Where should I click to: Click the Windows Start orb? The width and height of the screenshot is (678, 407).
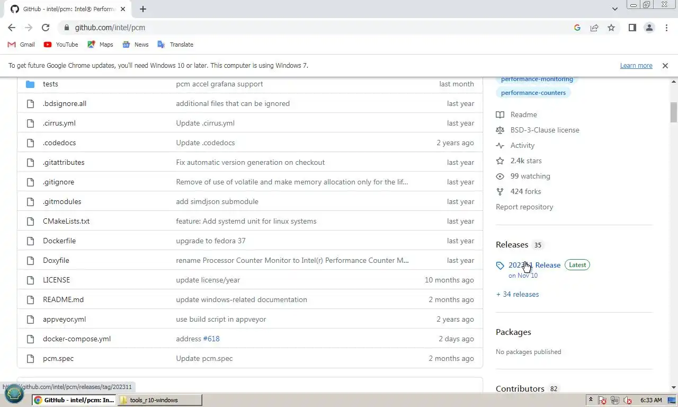click(x=14, y=394)
